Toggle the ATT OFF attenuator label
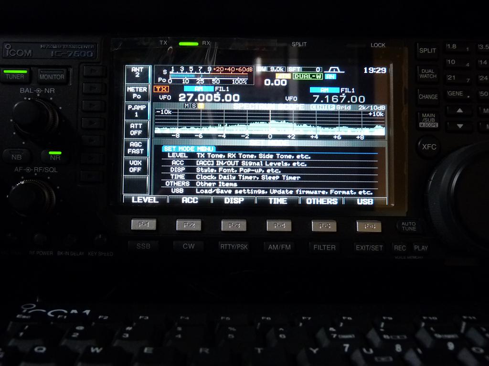This screenshot has width=489, height=366. coord(136,129)
